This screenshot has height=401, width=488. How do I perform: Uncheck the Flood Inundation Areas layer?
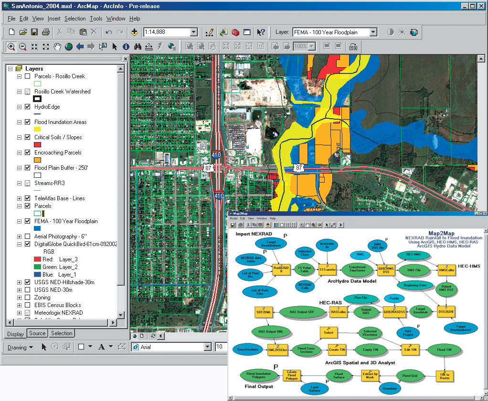click(x=28, y=122)
